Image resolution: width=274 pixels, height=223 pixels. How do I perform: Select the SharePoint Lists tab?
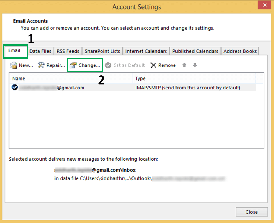click(102, 51)
